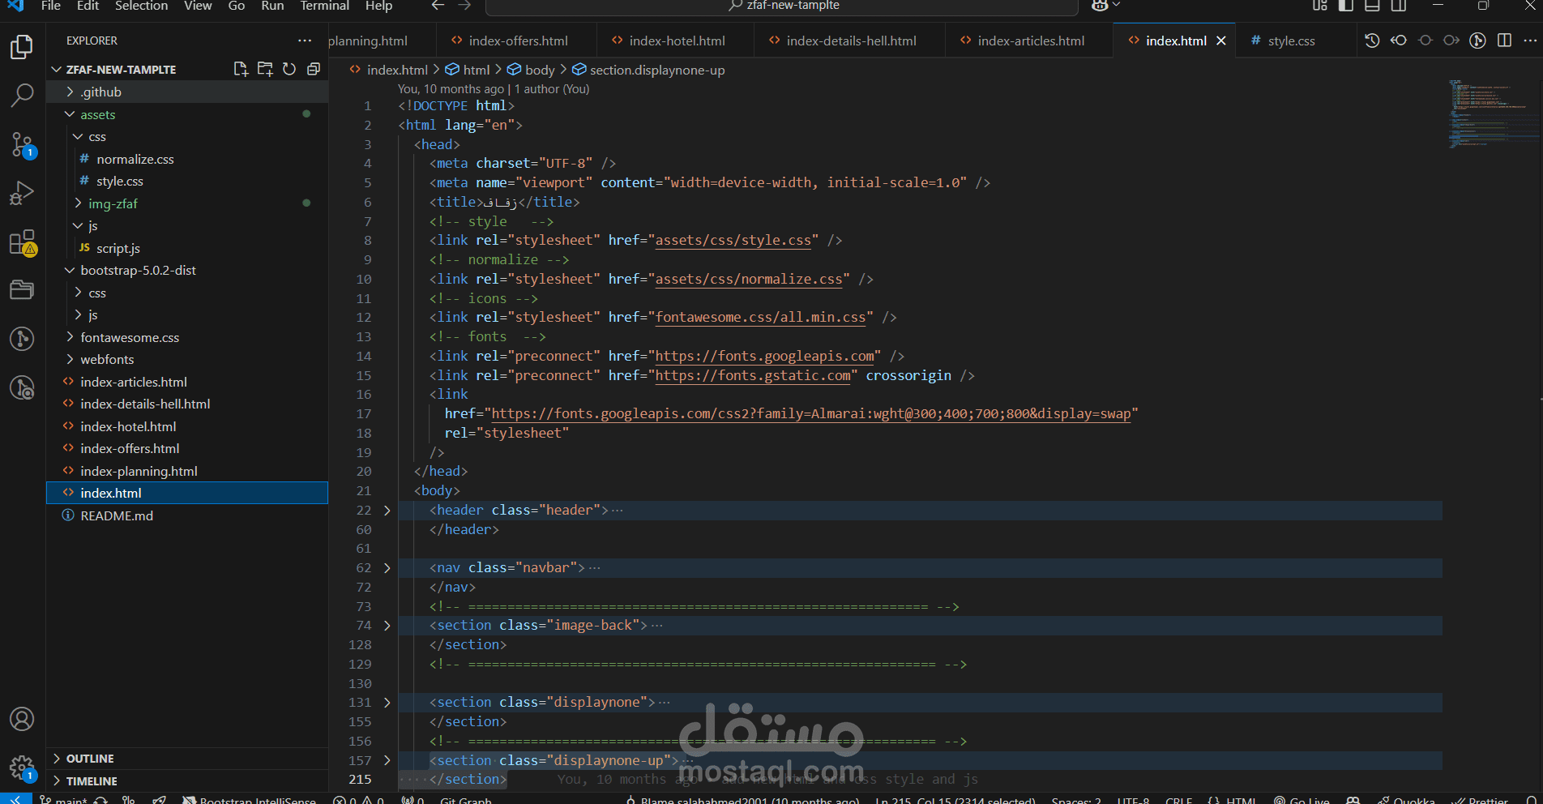This screenshot has height=804, width=1543.
Task: Unfold the header element on line 22
Action: click(x=387, y=511)
